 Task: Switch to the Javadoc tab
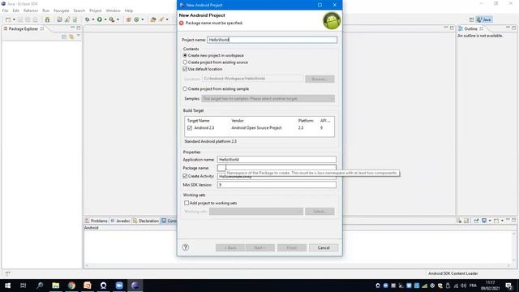tap(121, 221)
